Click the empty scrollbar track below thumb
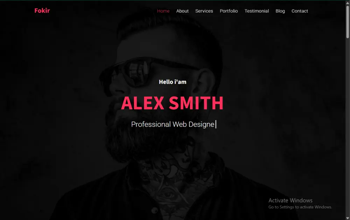The width and height of the screenshot is (350, 220). [x=348, y=127]
